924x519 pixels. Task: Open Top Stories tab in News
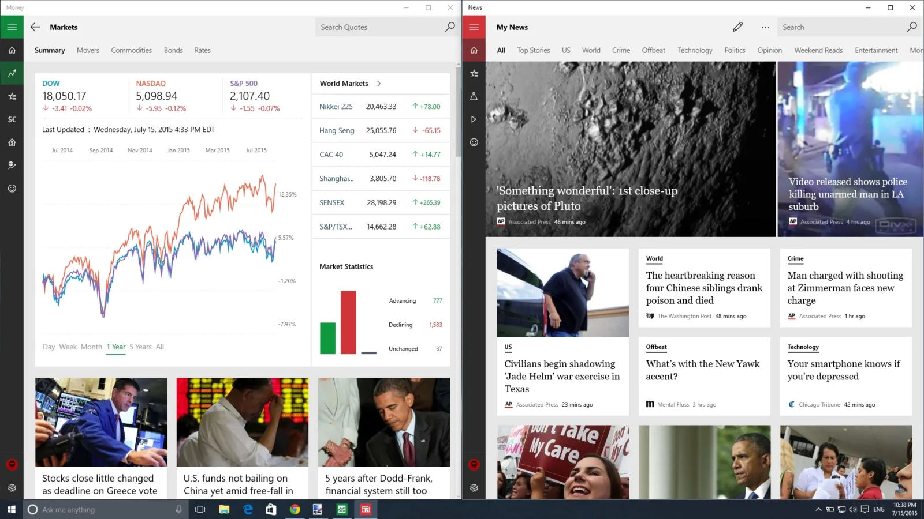533,50
